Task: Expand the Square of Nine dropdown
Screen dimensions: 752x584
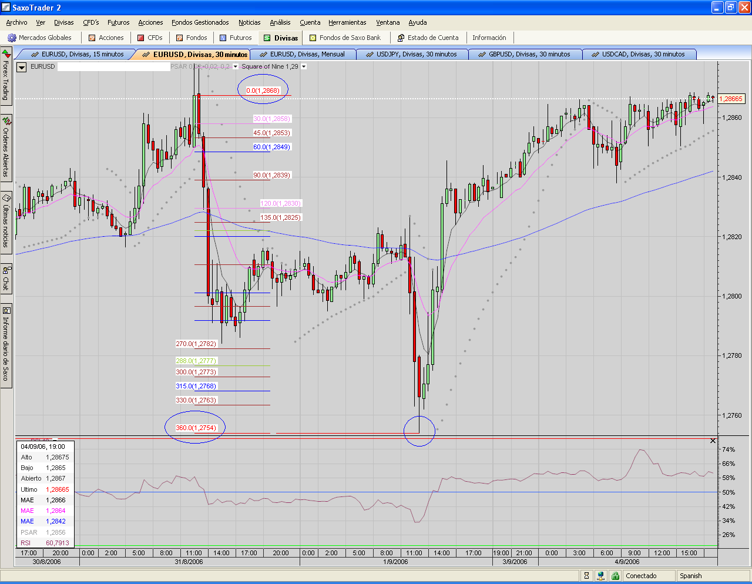Action: click(304, 66)
